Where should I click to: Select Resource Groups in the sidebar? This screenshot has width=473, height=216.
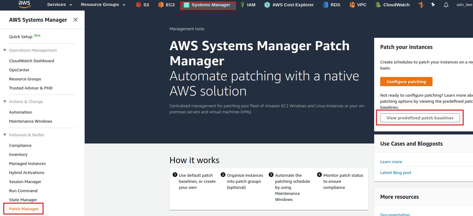tap(25, 79)
